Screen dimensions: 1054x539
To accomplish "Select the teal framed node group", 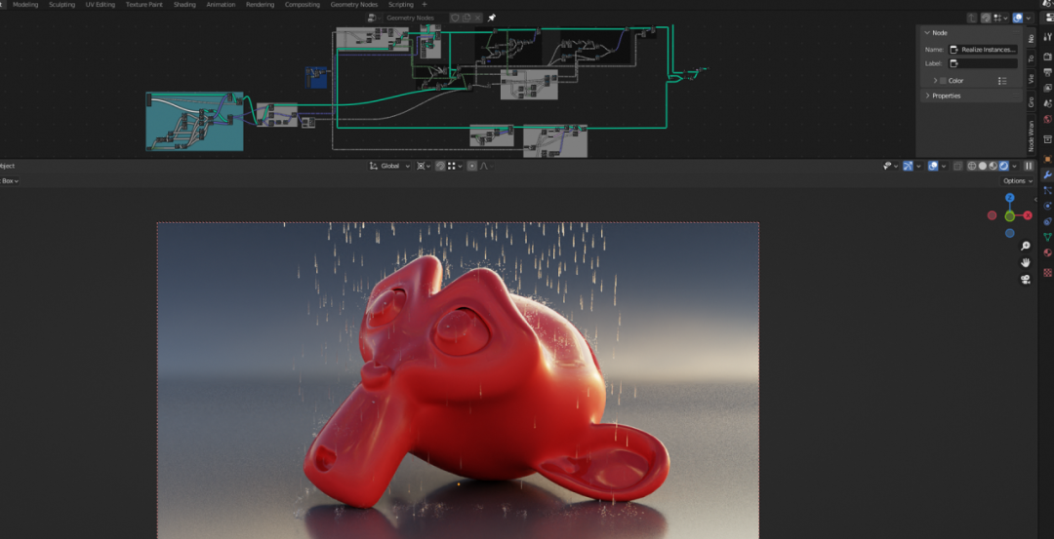I will click(195, 122).
